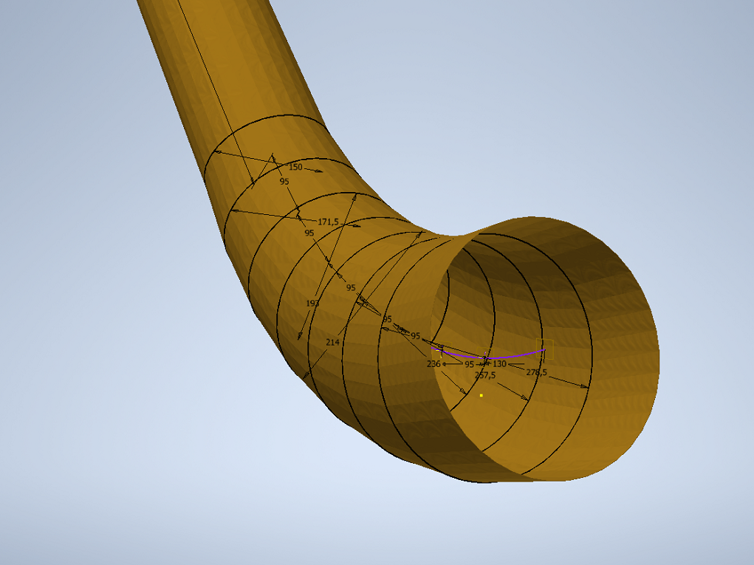
Task: Select the 95 dimension directly below 150
Action: click(284, 181)
